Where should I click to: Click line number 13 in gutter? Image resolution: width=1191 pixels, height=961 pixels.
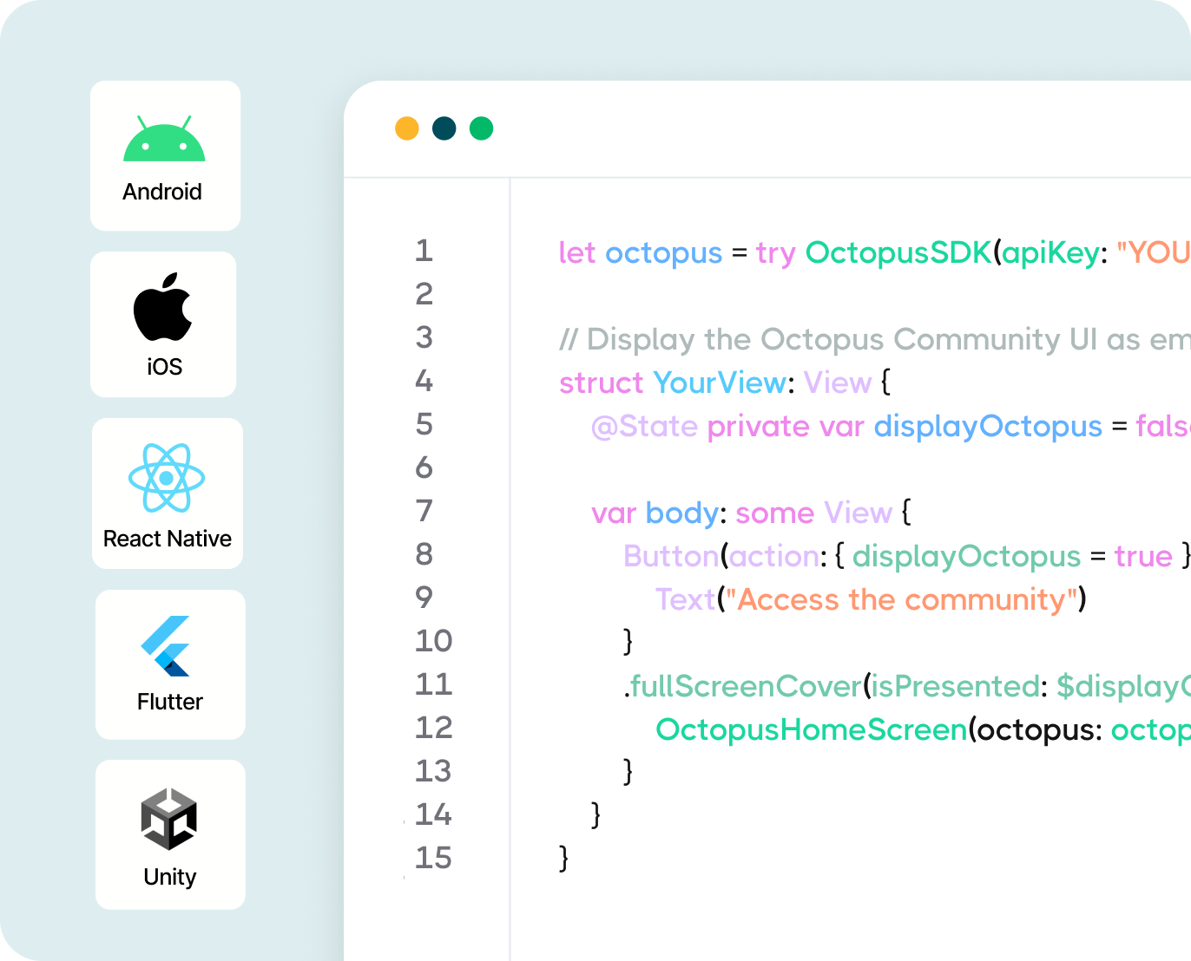tap(433, 771)
